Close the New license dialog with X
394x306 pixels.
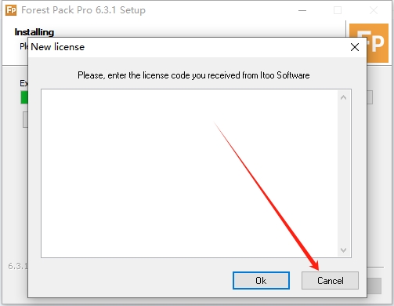tap(355, 47)
